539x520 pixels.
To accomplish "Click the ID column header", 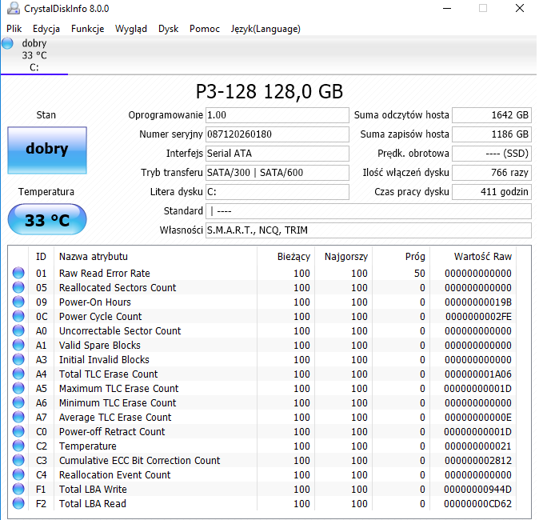I will [41, 257].
